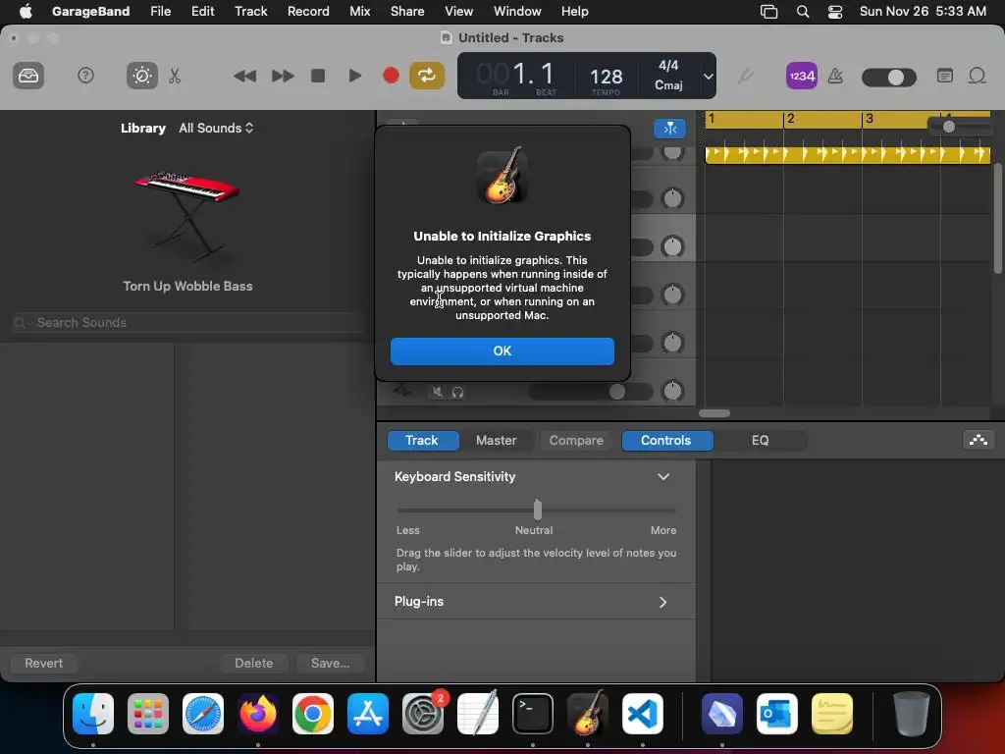Toggle the Metronome button
1005x754 pixels.
tap(835, 76)
